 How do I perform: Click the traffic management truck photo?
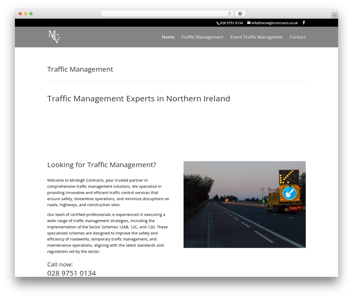coord(245,205)
